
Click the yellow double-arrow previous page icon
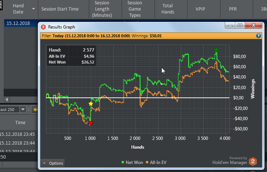click(x=35, y=109)
